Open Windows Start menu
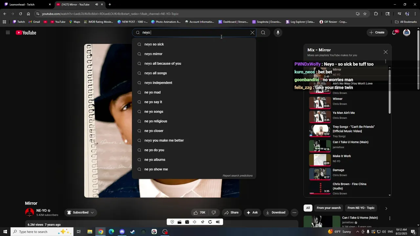 5,232
